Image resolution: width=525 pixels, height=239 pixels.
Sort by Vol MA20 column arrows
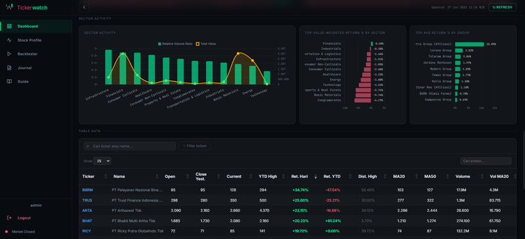click(515, 177)
